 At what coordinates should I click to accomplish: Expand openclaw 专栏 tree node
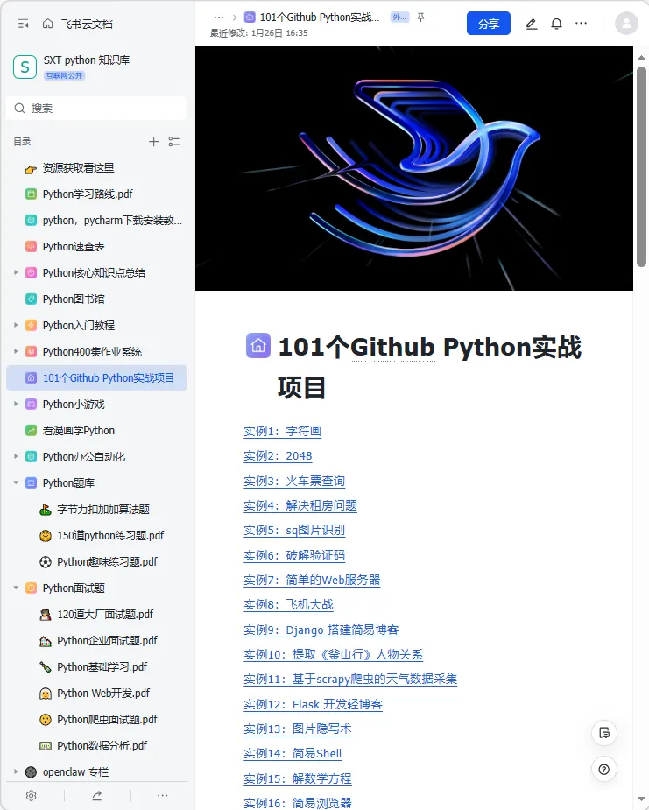coord(16,771)
